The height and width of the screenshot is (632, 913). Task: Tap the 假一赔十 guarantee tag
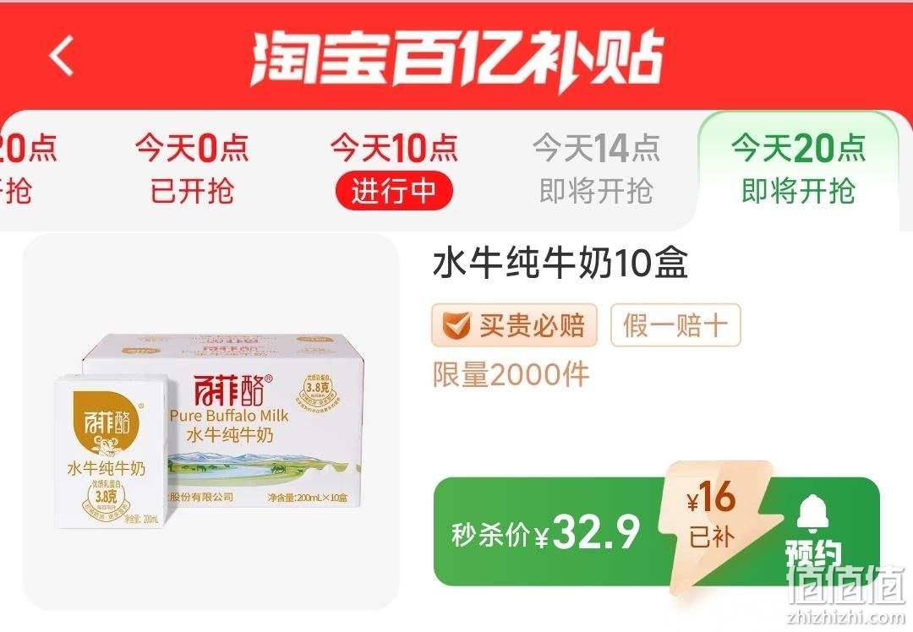point(675,324)
